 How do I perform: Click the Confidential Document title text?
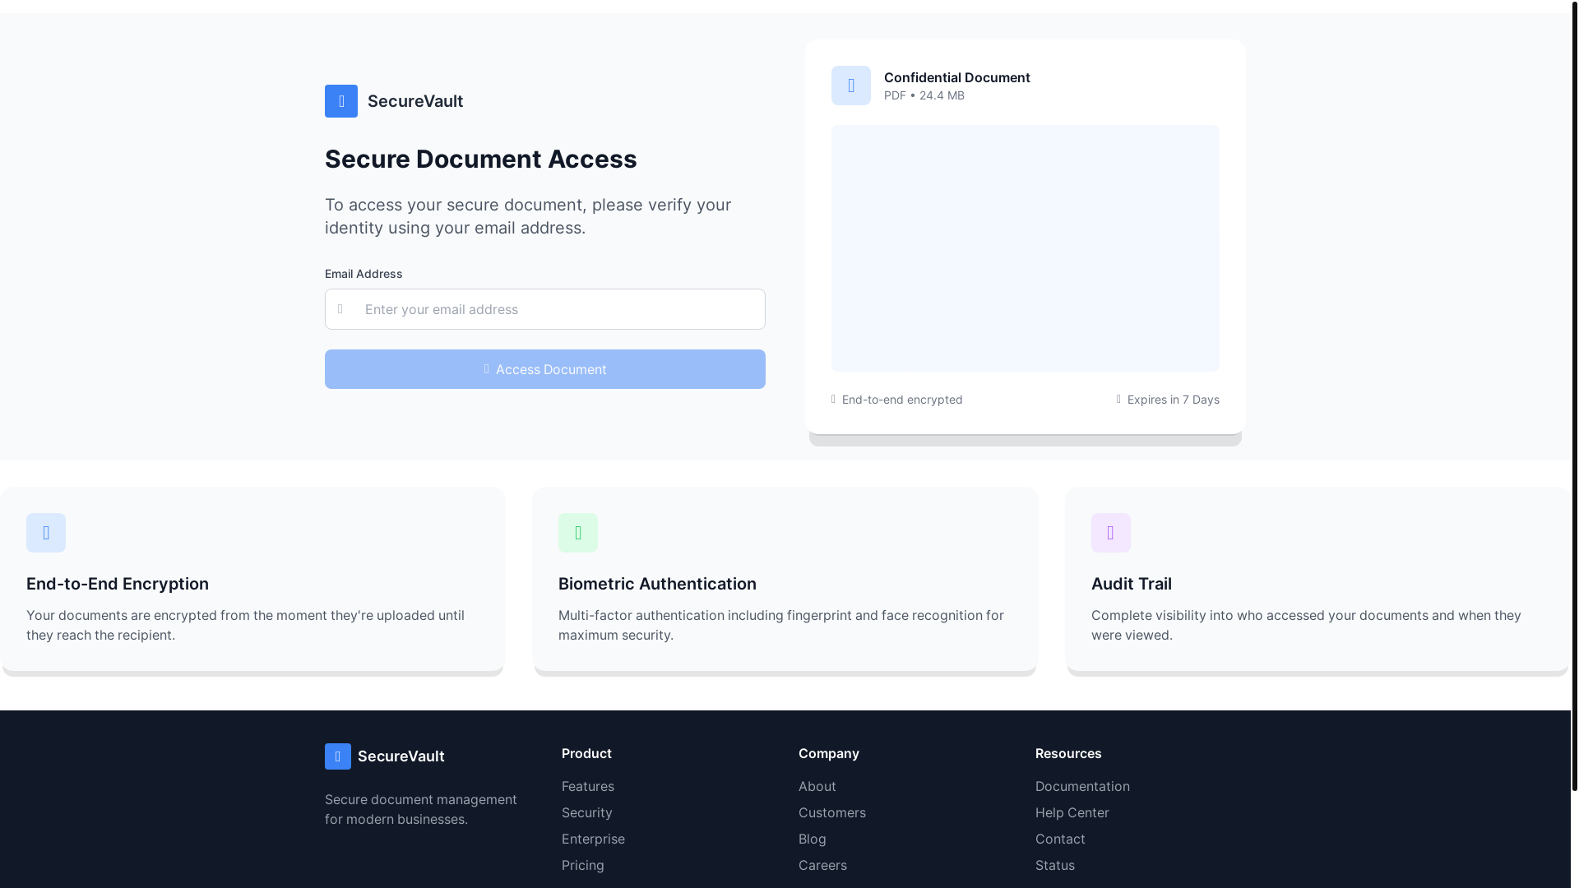pyautogui.click(x=957, y=77)
